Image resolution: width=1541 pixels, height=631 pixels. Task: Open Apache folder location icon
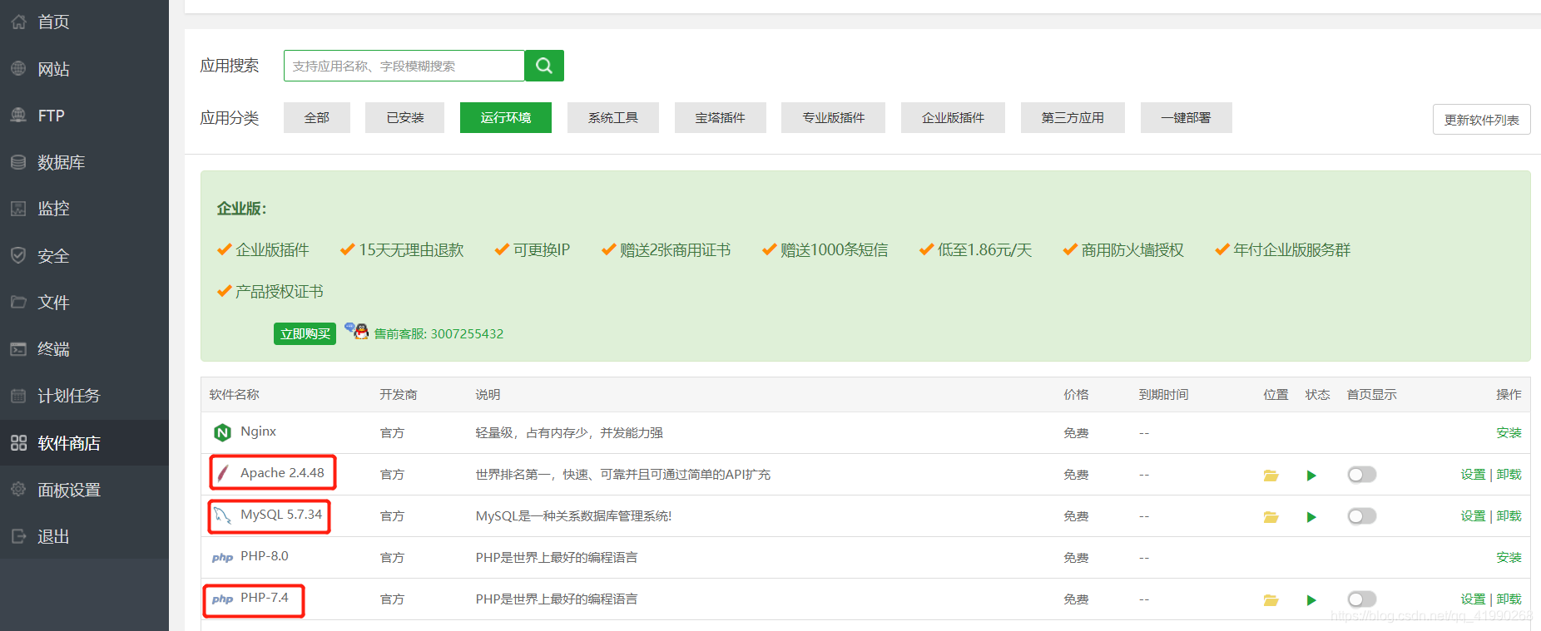1271,476
